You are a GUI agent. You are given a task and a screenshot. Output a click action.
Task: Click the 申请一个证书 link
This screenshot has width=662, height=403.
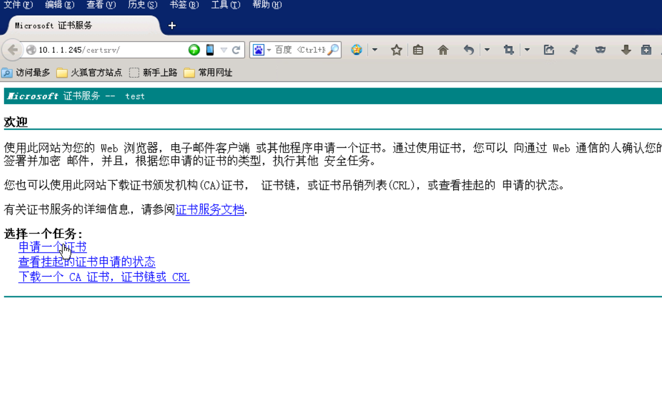coord(53,247)
